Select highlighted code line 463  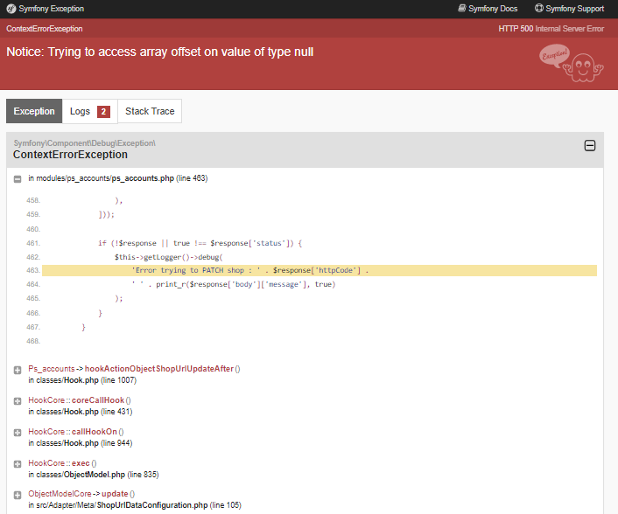[320, 270]
